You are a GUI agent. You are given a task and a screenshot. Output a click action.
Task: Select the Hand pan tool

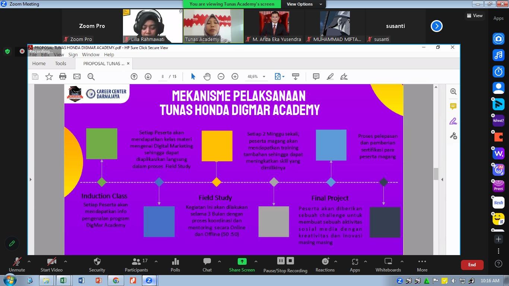pos(207,76)
